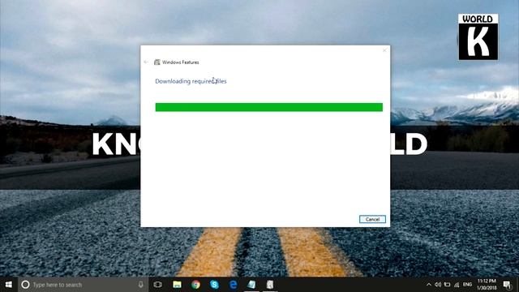Image resolution: width=519 pixels, height=292 pixels.
Task: Open File Explorer from the taskbar
Action: [x=177, y=285]
